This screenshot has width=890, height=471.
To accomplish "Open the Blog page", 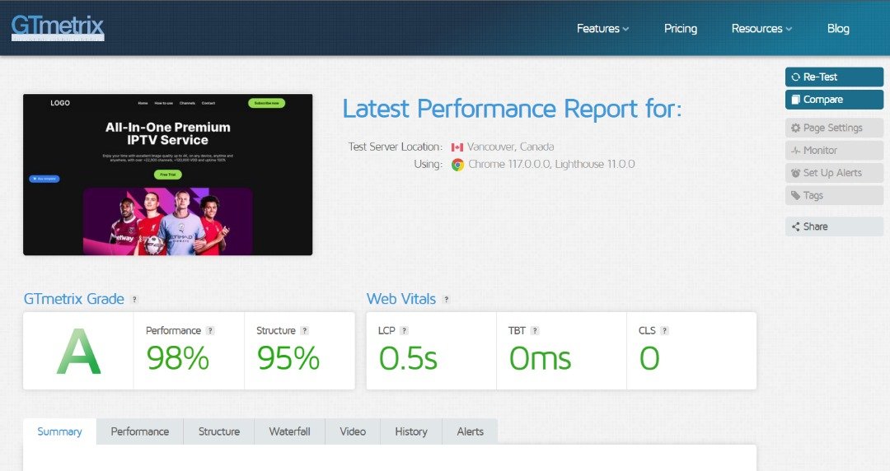I will pos(838,29).
